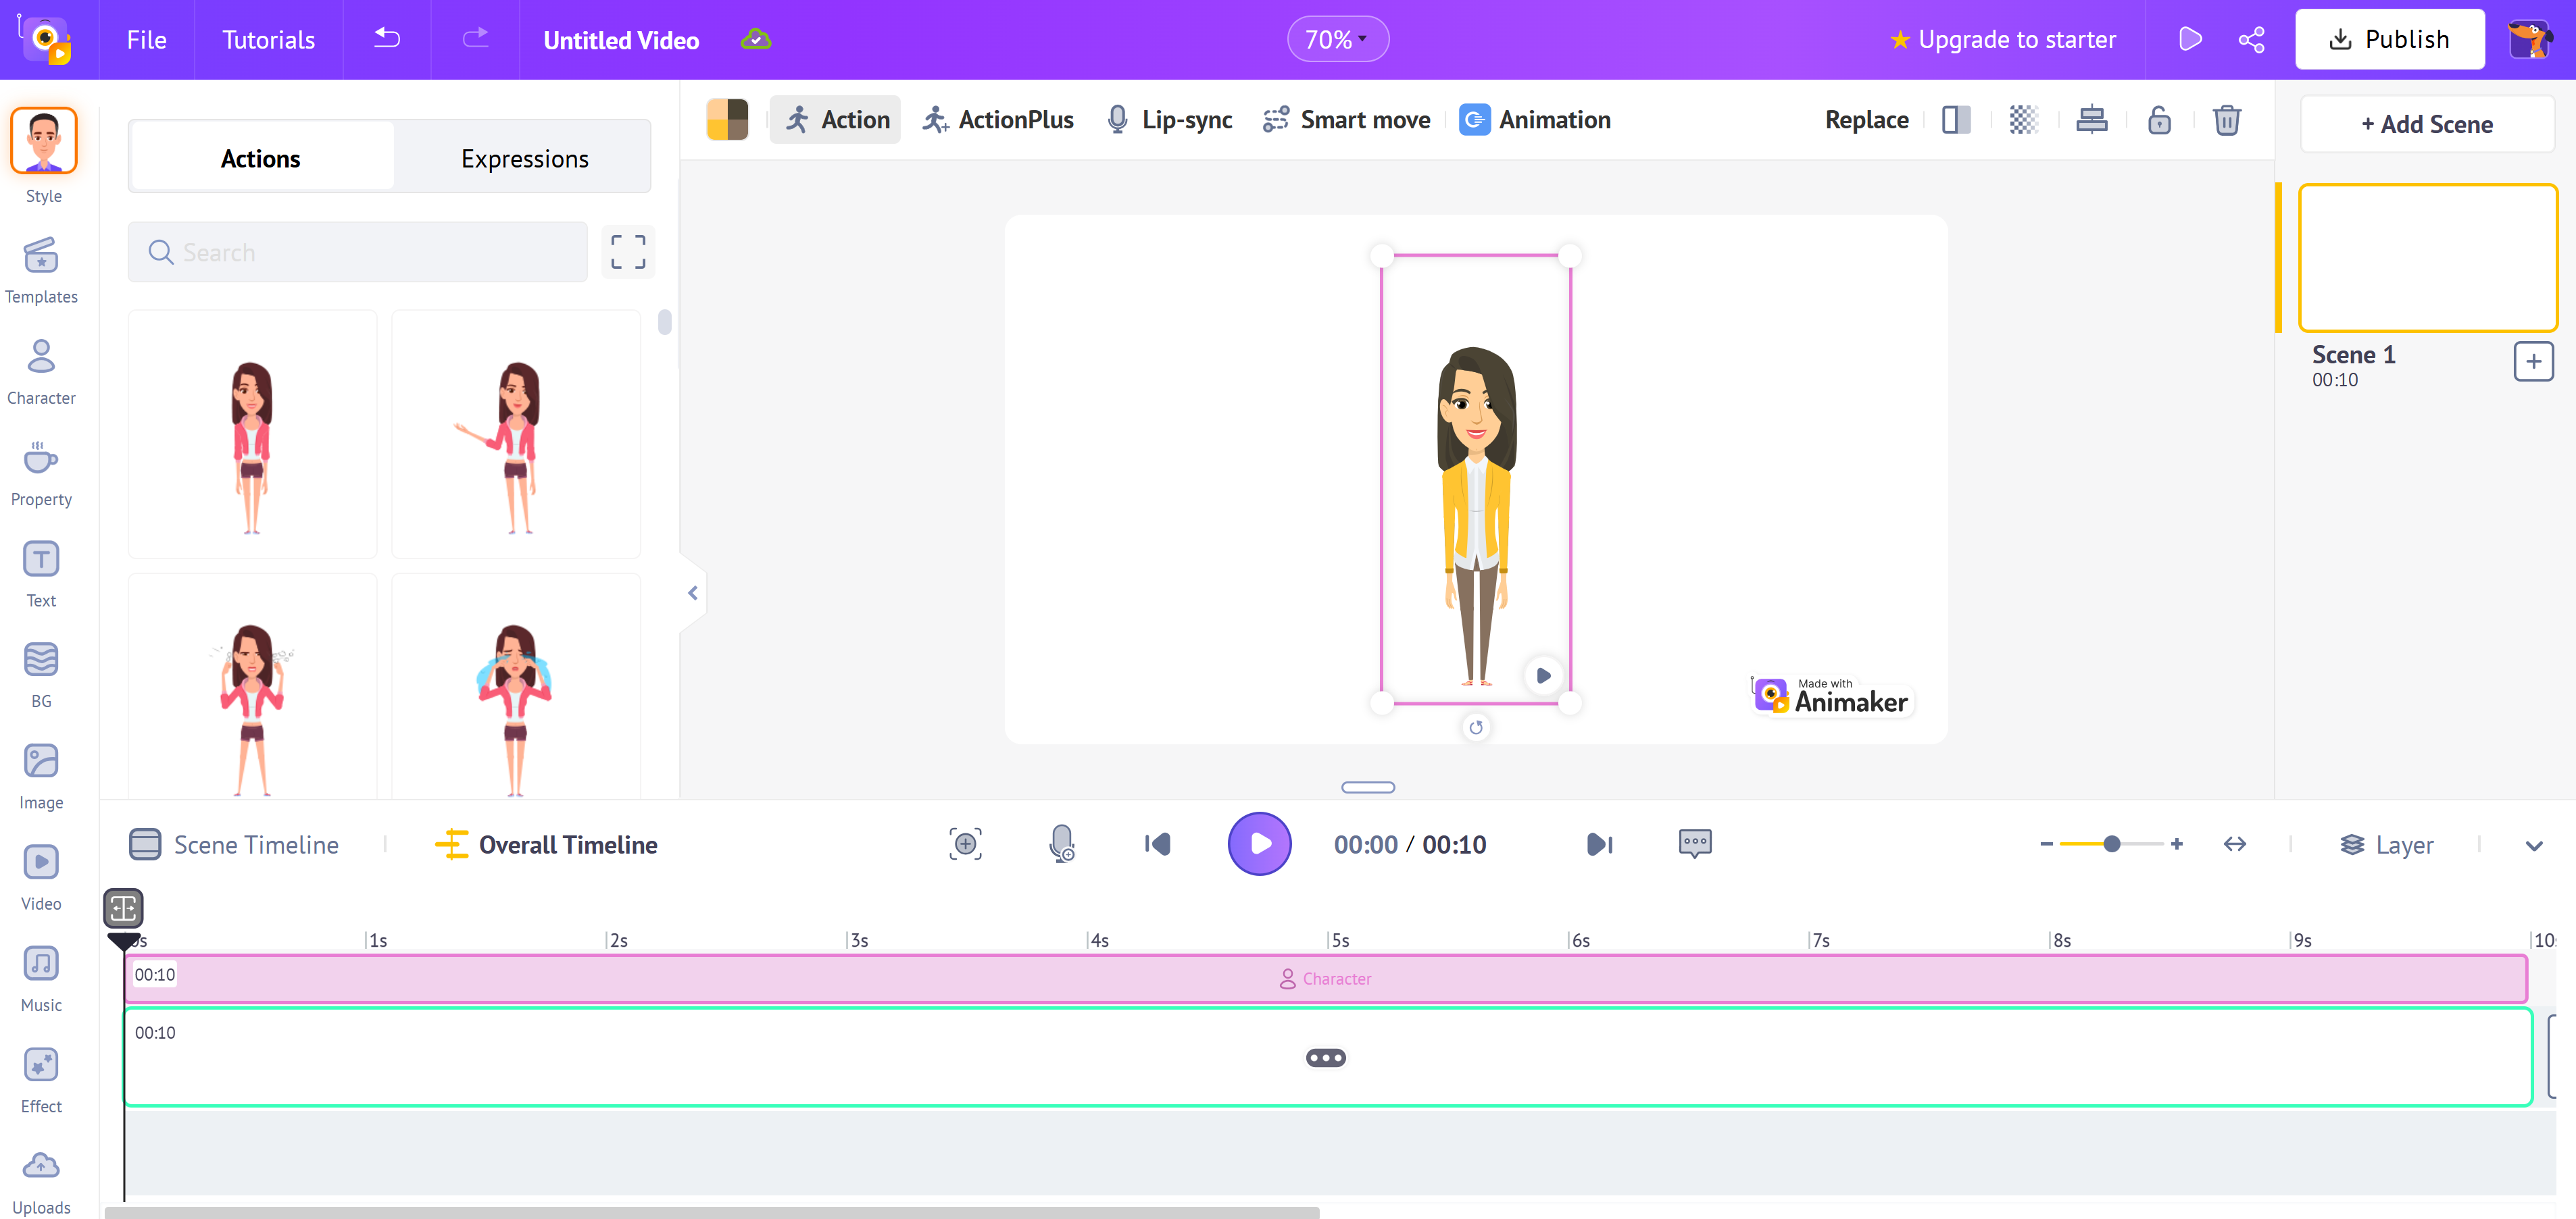The image size is (2576, 1219).
Task: Collapse the left panel chevron
Action: tap(692, 594)
